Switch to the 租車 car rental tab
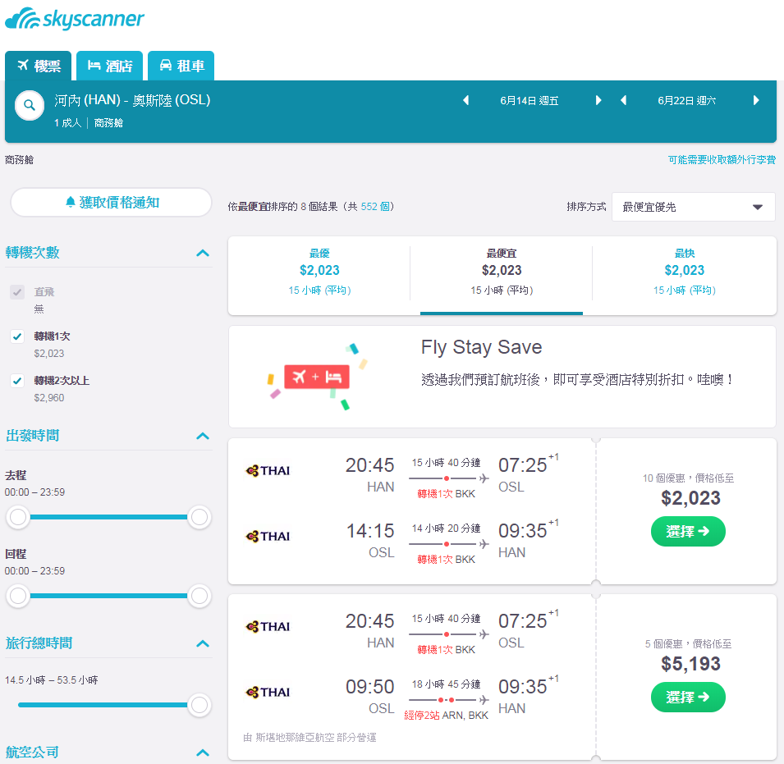The height and width of the screenshot is (764, 784). point(181,66)
